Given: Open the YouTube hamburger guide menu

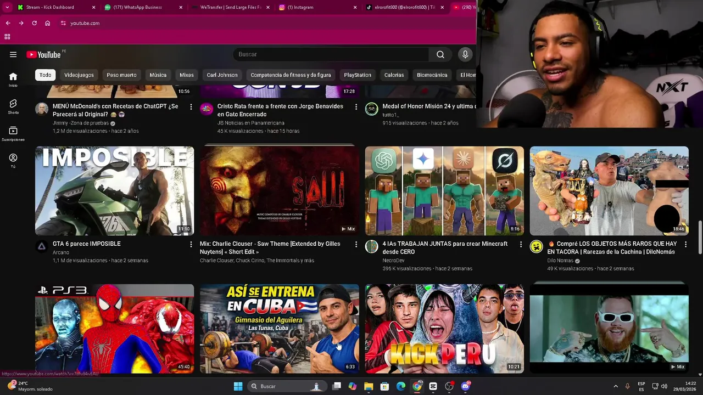Looking at the screenshot, I should [x=13, y=54].
